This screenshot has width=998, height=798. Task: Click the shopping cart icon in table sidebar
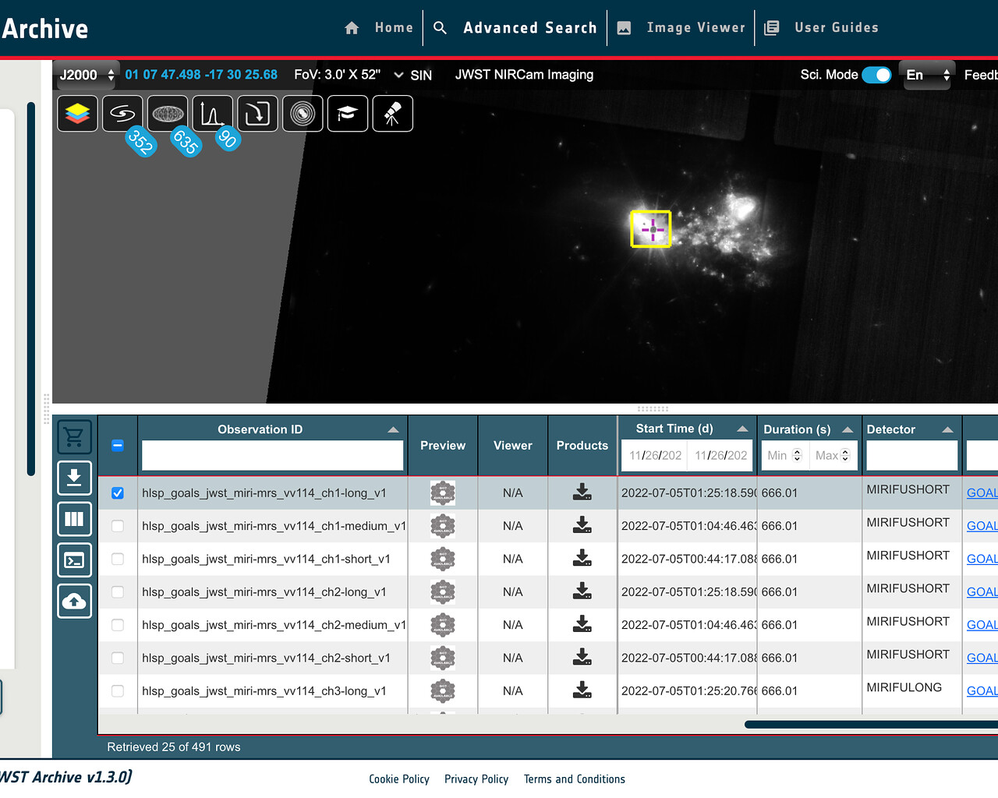74,437
